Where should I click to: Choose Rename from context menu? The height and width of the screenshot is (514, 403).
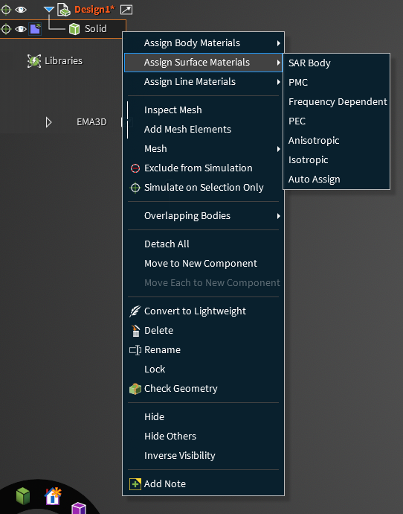pyautogui.click(x=203, y=350)
